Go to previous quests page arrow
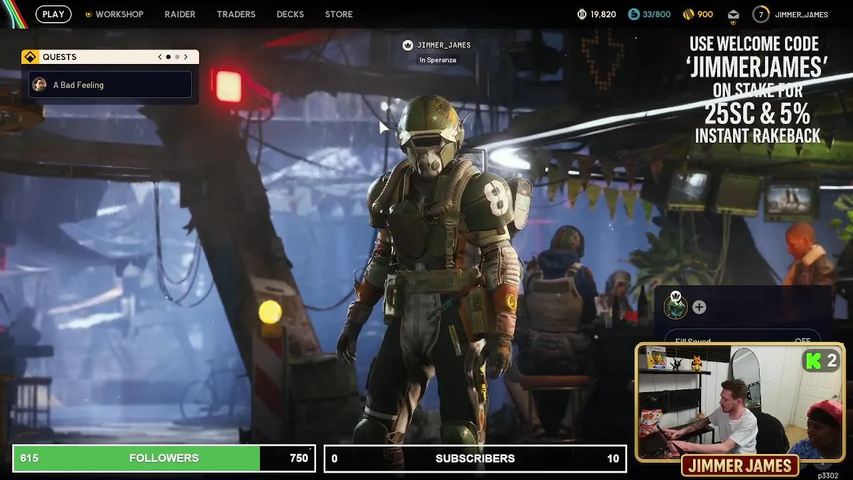This screenshot has height=480, width=853. pos(160,57)
